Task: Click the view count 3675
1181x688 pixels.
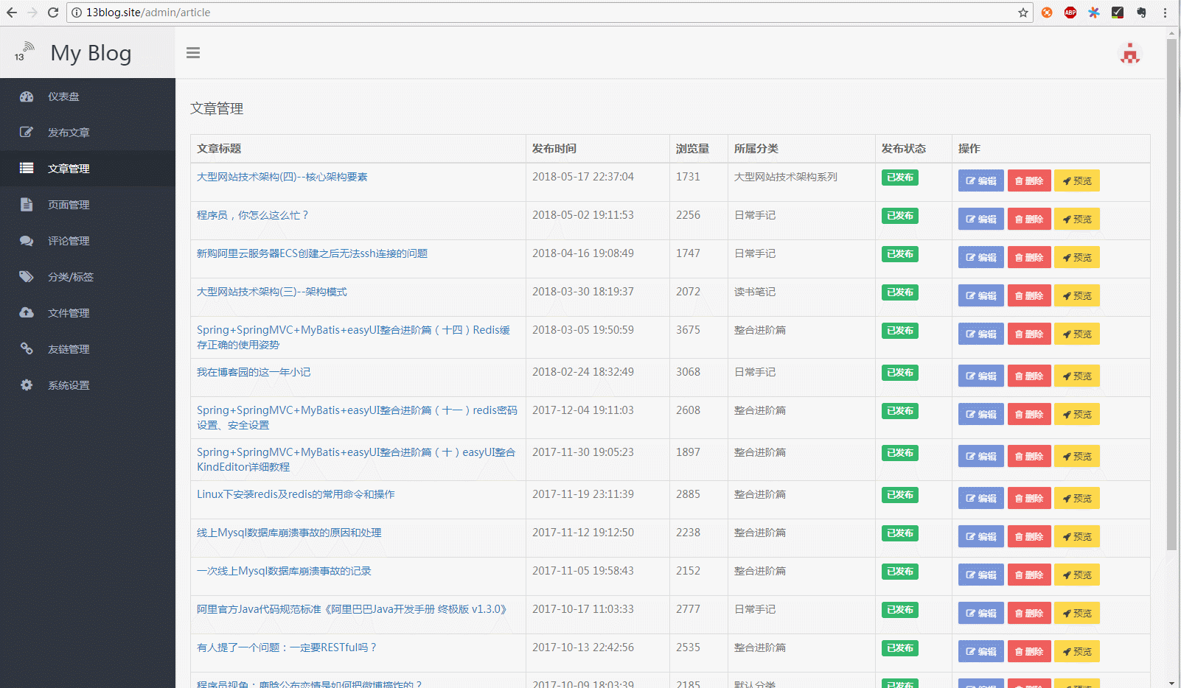Action: click(688, 330)
